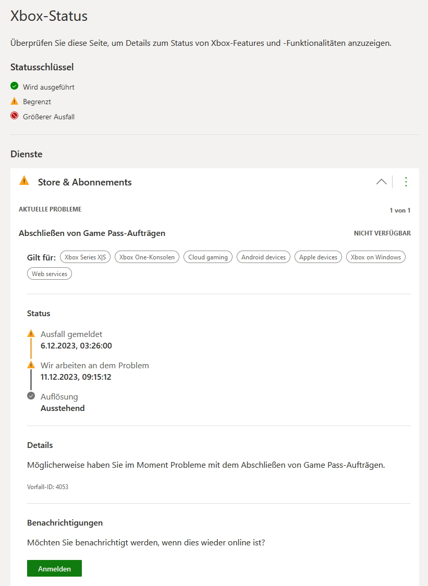The width and height of the screenshot is (428, 586).
Task: Select the Xbox One-Konsolen tag
Action: pos(147,257)
